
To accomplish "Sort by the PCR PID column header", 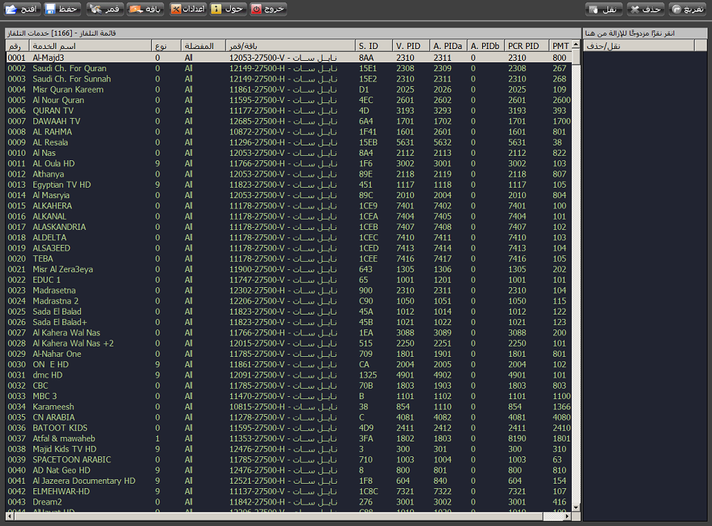I will pos(527,46).
